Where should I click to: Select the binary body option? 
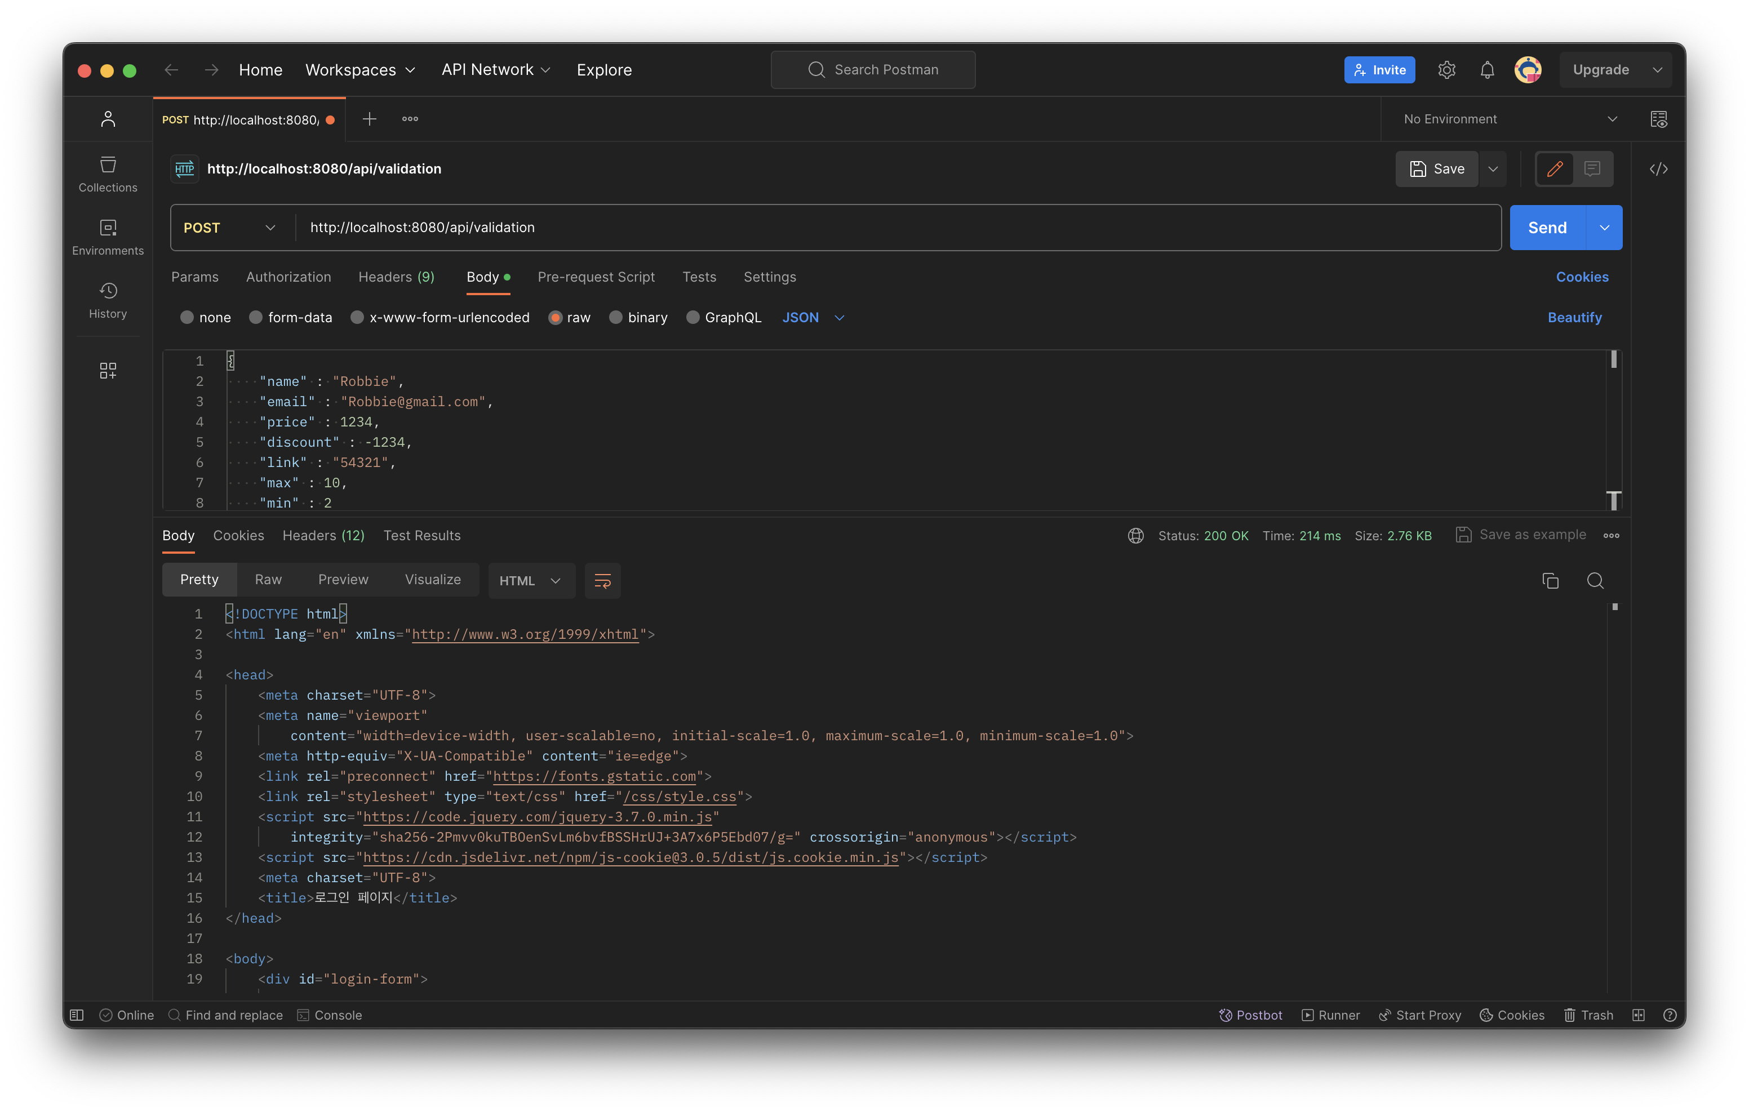(x=638, y=317)
